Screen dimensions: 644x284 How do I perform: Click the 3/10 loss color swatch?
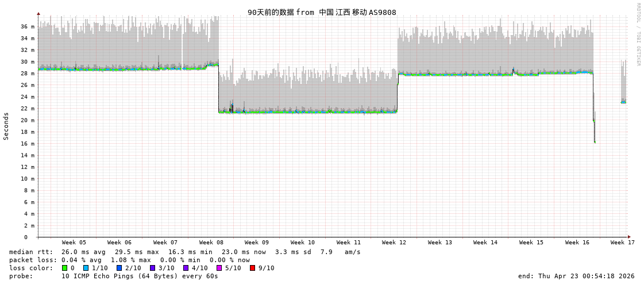(x=152, y=268)
